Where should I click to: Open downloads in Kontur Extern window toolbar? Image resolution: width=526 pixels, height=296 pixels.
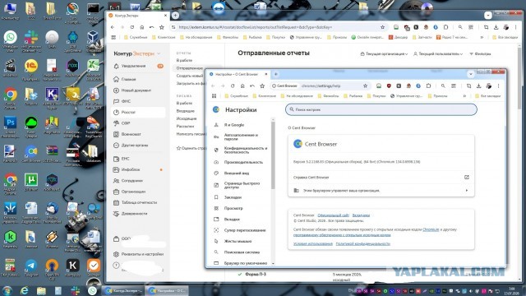coord(496,27)
